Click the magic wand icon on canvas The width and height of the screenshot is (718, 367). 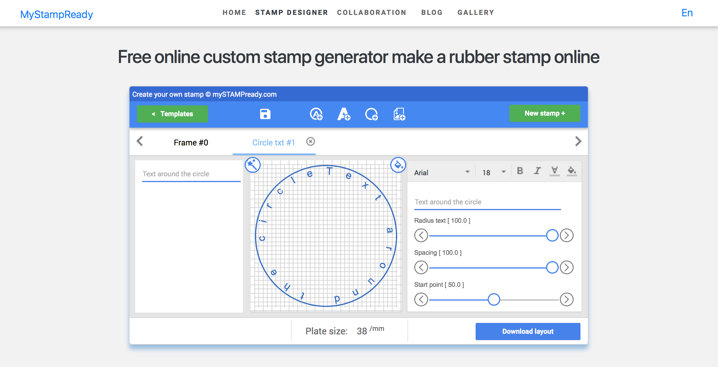click(252, 165)
